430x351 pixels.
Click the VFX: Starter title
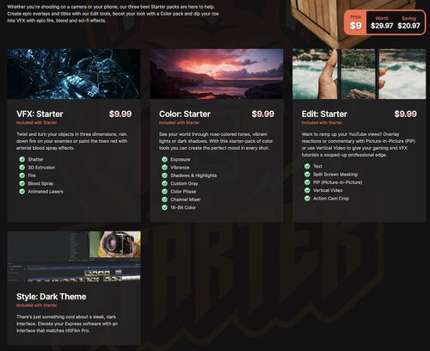click(40, 114)
